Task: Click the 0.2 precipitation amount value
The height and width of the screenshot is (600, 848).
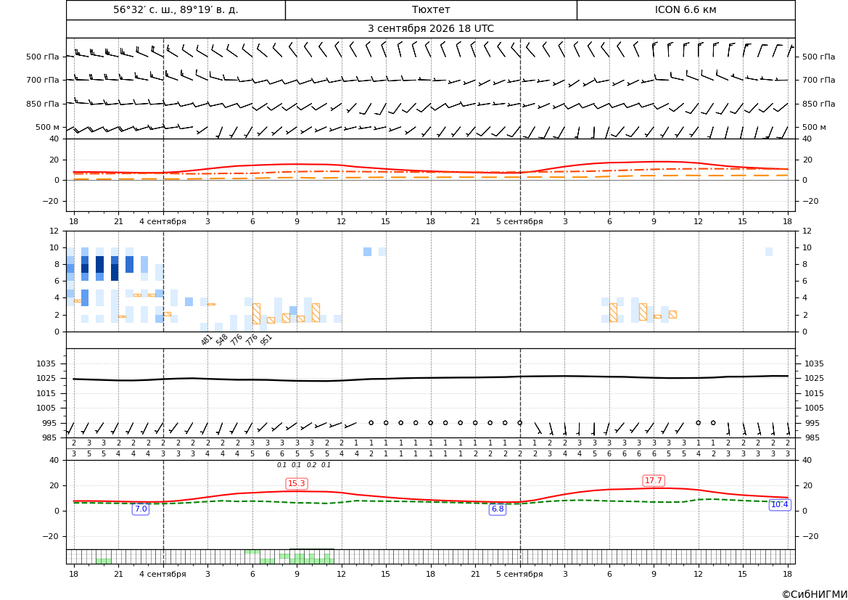Action: point(311,465)
